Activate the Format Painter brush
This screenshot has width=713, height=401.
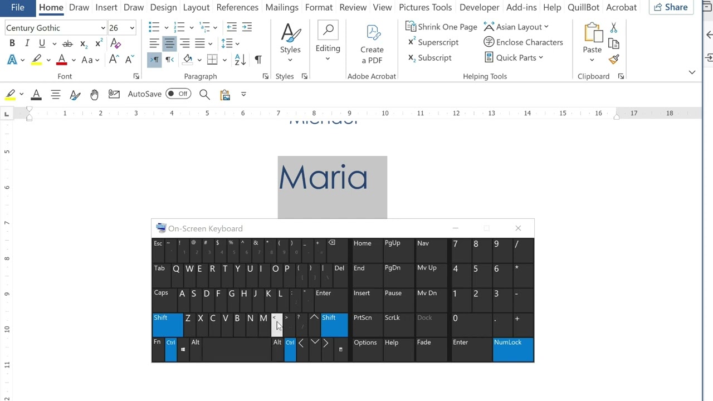tap(614, 60)
